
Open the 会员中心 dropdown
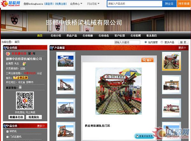point(76,4)
